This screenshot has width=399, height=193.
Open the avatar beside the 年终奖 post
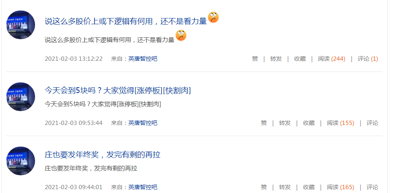pos(20,161)
